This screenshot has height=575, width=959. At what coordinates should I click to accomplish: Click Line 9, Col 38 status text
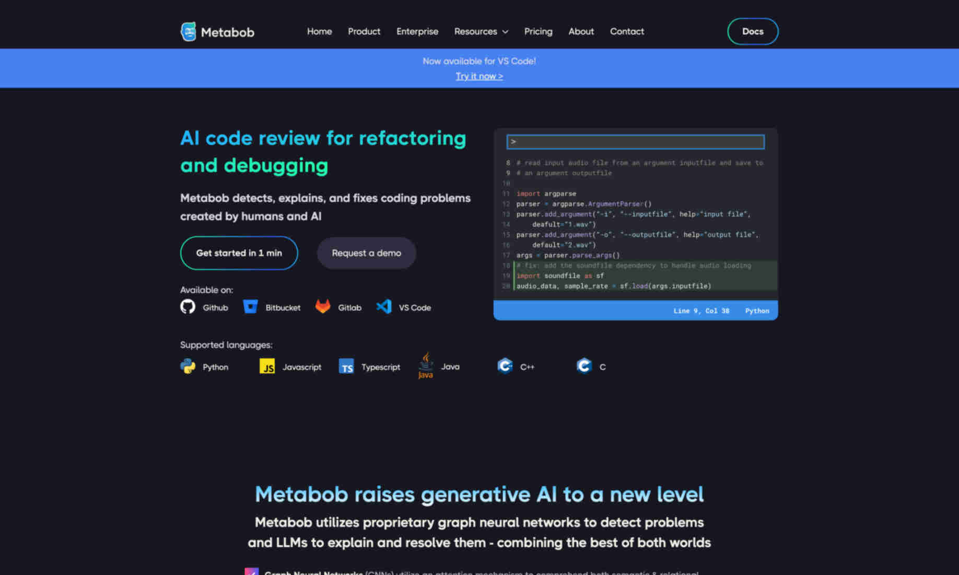click(701, 310)
